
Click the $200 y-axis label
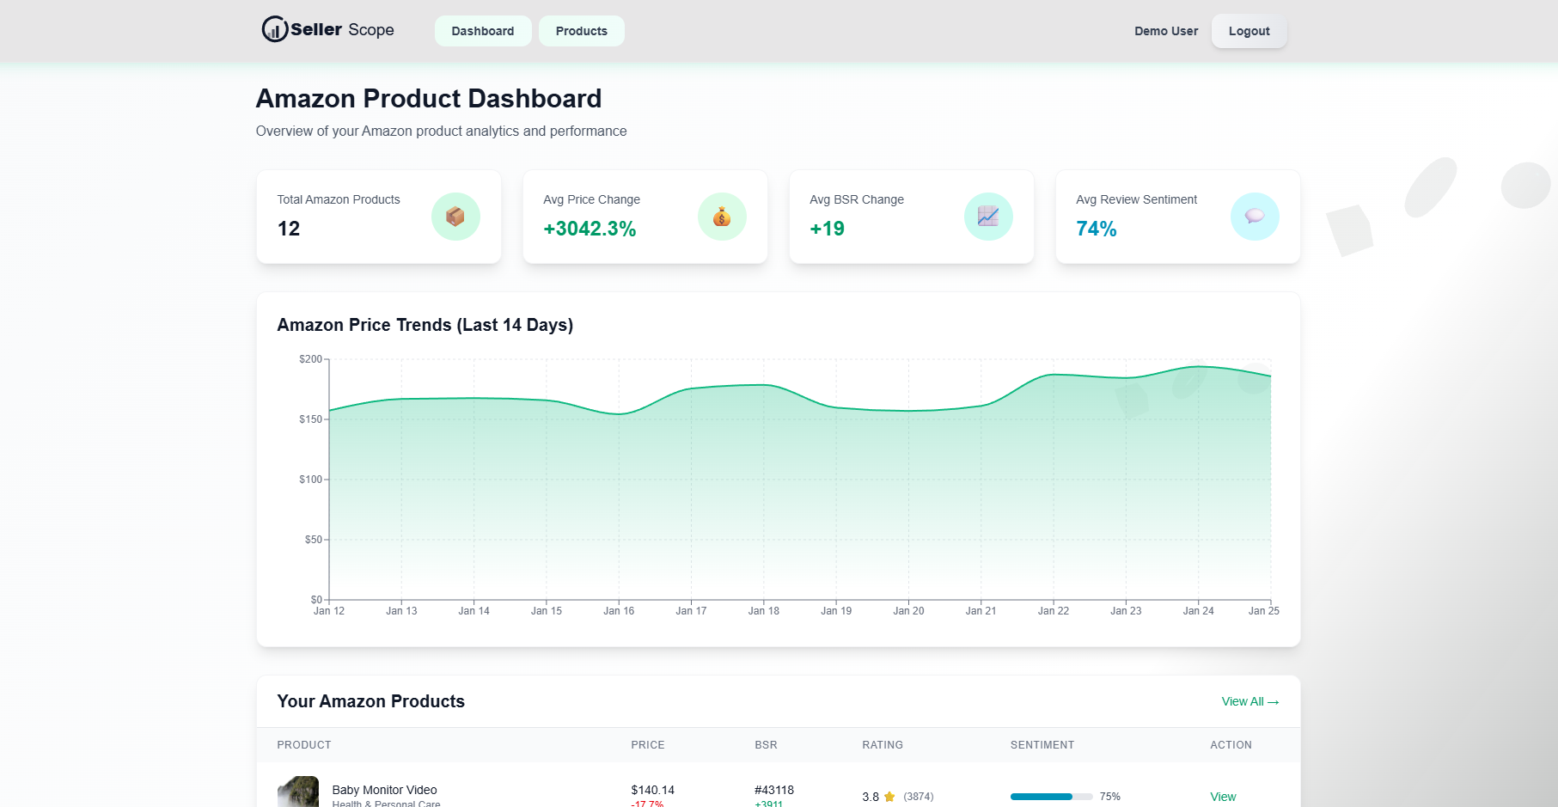(310, 359)
